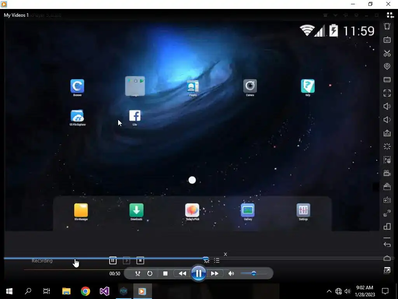Click the recent apps icon at the sidebar bottom
The height and width of the screenshot is (299, 398).
coord(387,270)
